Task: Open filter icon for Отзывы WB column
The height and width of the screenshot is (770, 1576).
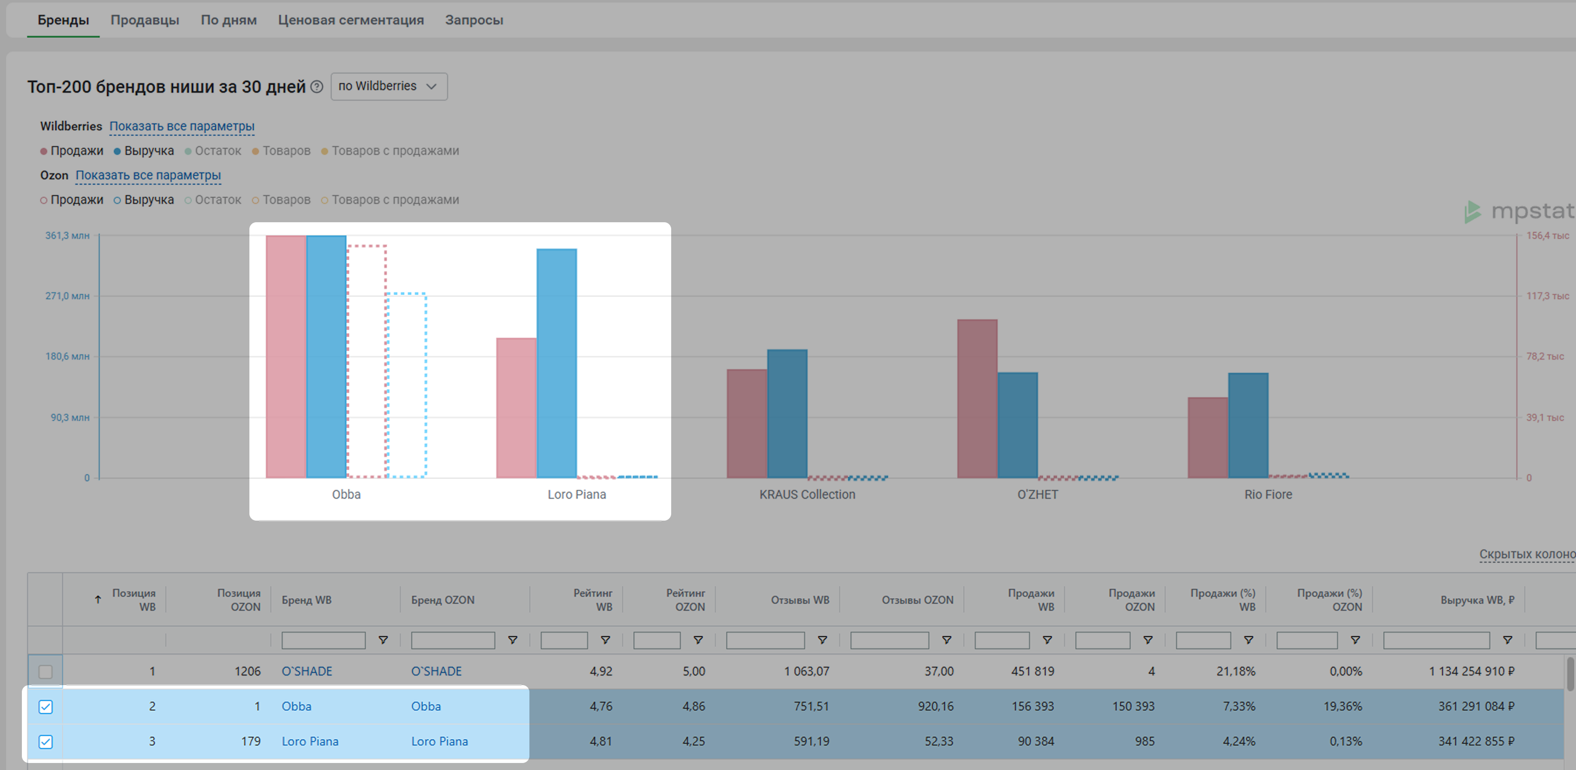Action: pyautogui.click(x=822, y=640)
